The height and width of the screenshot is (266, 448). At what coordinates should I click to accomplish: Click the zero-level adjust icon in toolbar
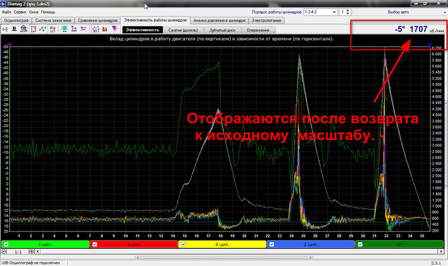5,29
